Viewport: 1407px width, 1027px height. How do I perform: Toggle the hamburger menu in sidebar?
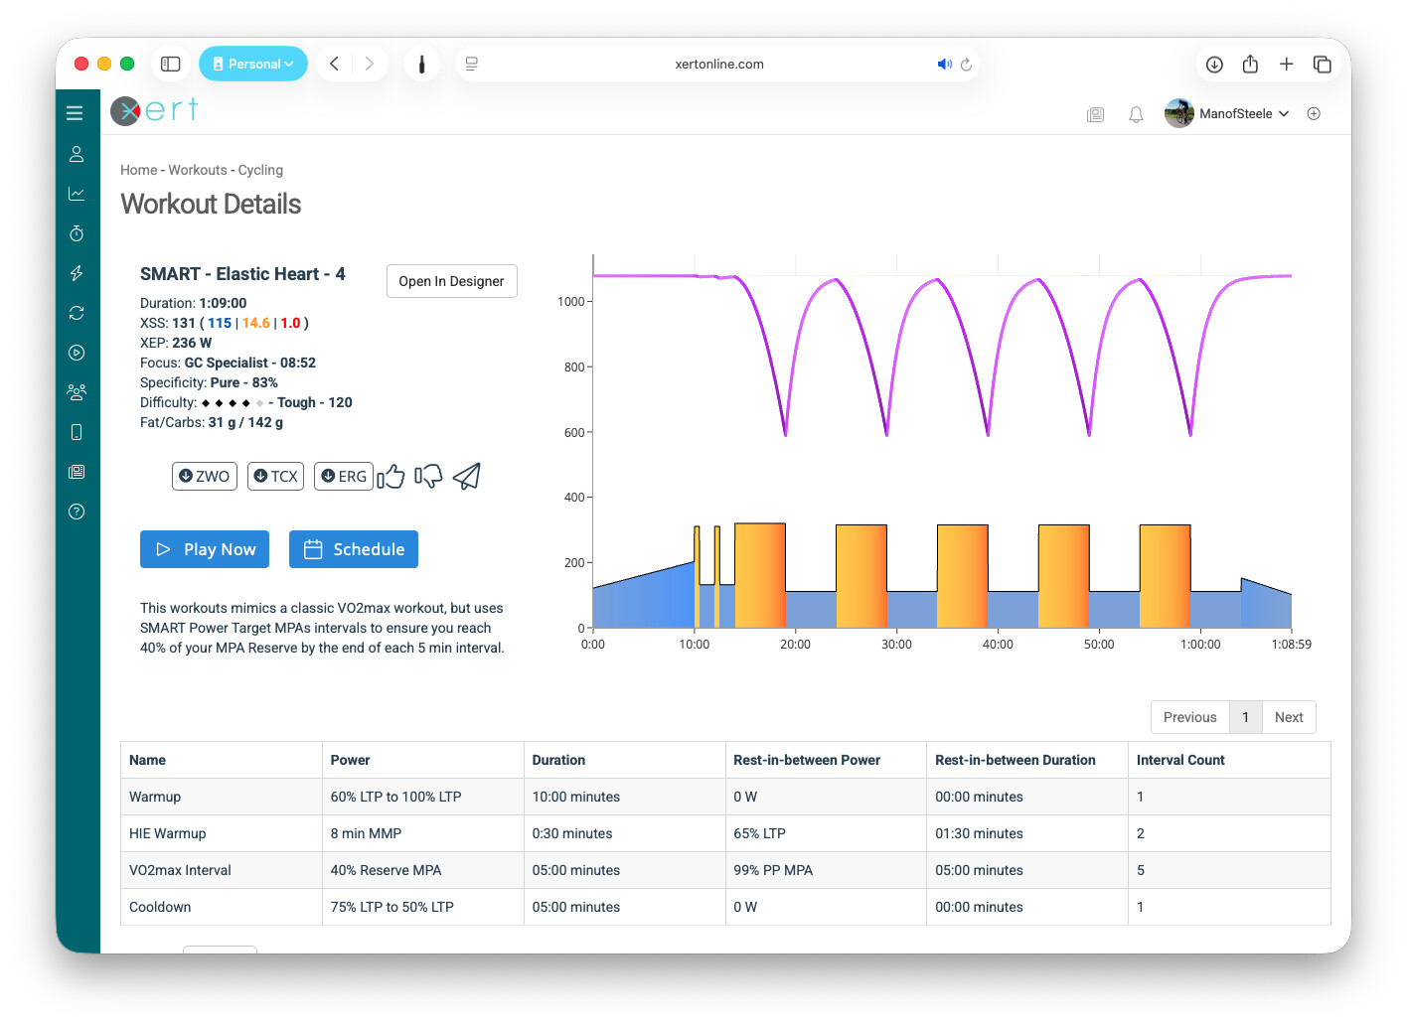[x=75, y=113]
